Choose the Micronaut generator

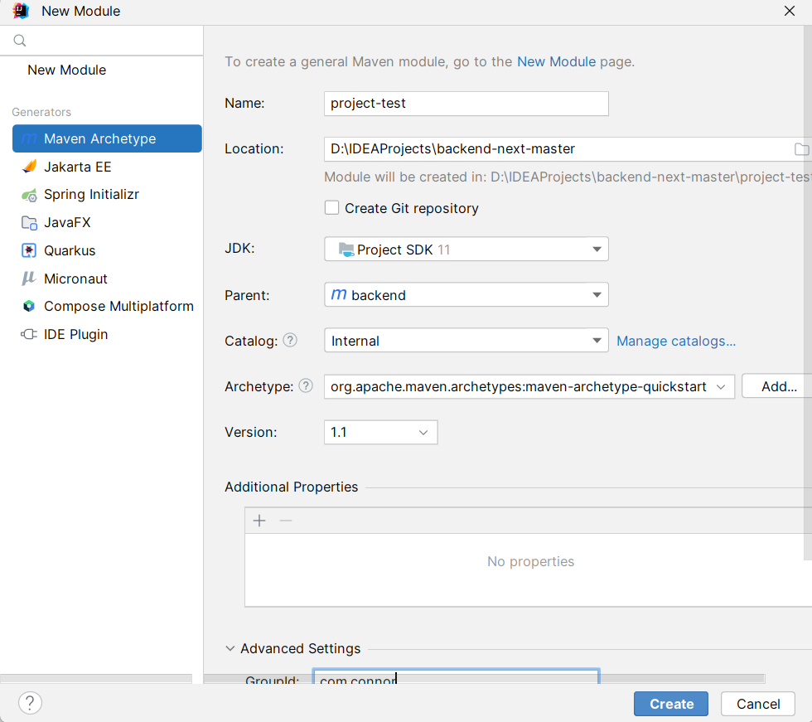point(75,279)
